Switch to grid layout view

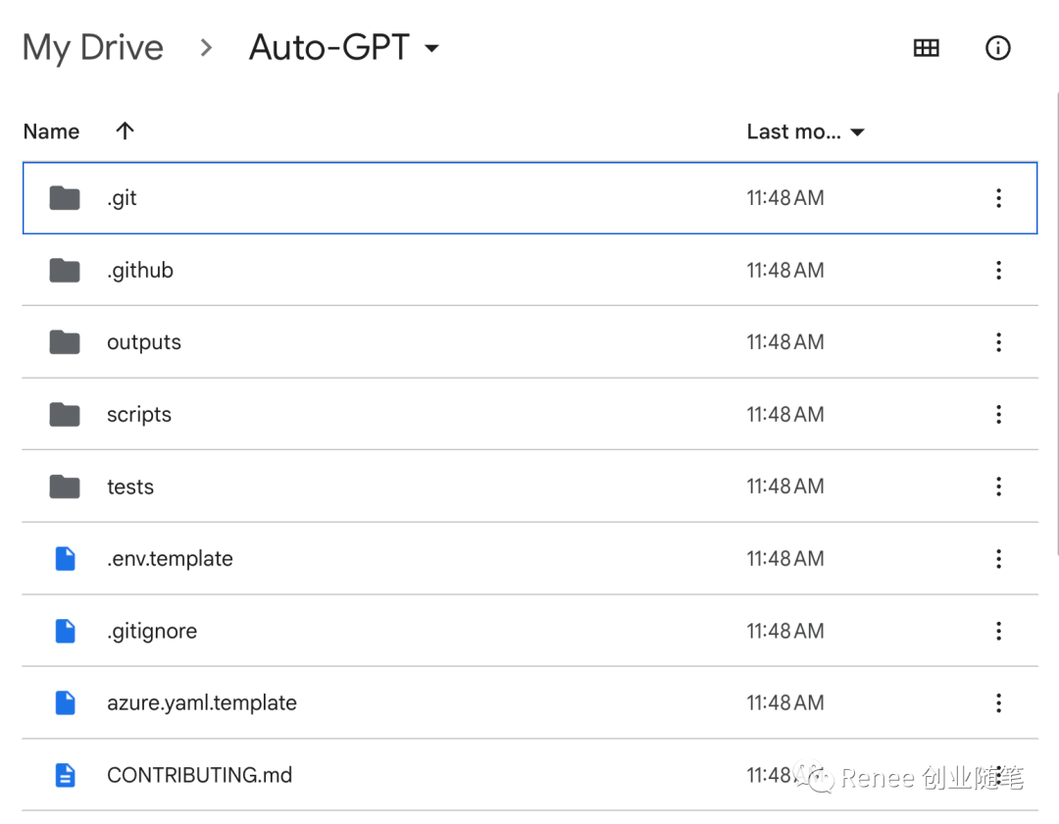(926, 48)
